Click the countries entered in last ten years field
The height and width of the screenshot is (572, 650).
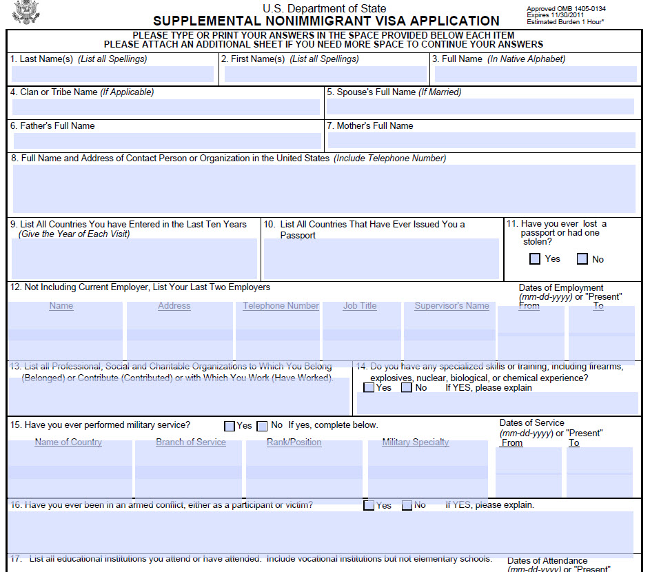click(x=134, y=258)
